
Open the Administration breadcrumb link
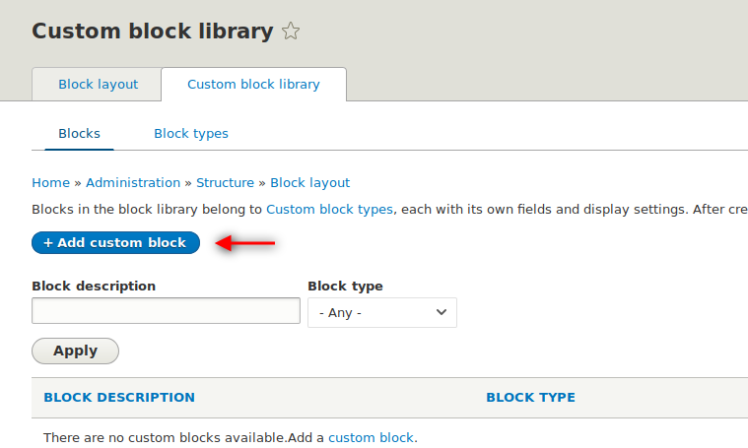[133, 182]
